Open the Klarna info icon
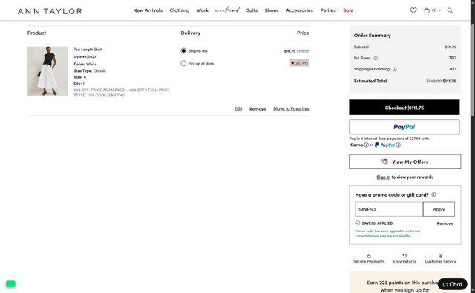 366,145
